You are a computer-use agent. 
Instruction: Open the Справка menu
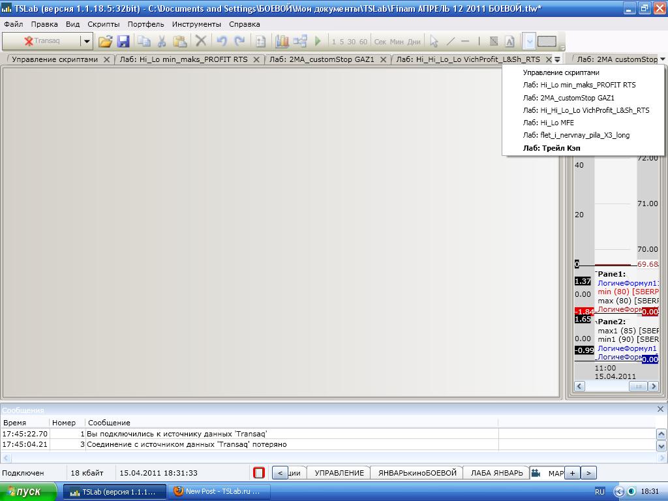(245, 24)
